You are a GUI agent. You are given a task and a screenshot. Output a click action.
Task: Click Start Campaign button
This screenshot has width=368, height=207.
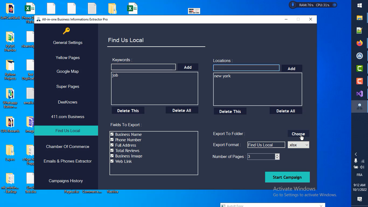(x=287, y=177)
